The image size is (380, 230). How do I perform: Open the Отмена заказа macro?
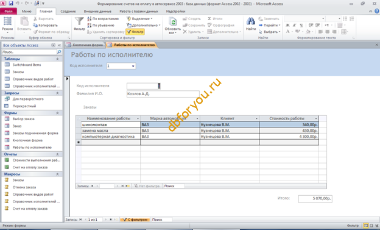tap(24, 187)
